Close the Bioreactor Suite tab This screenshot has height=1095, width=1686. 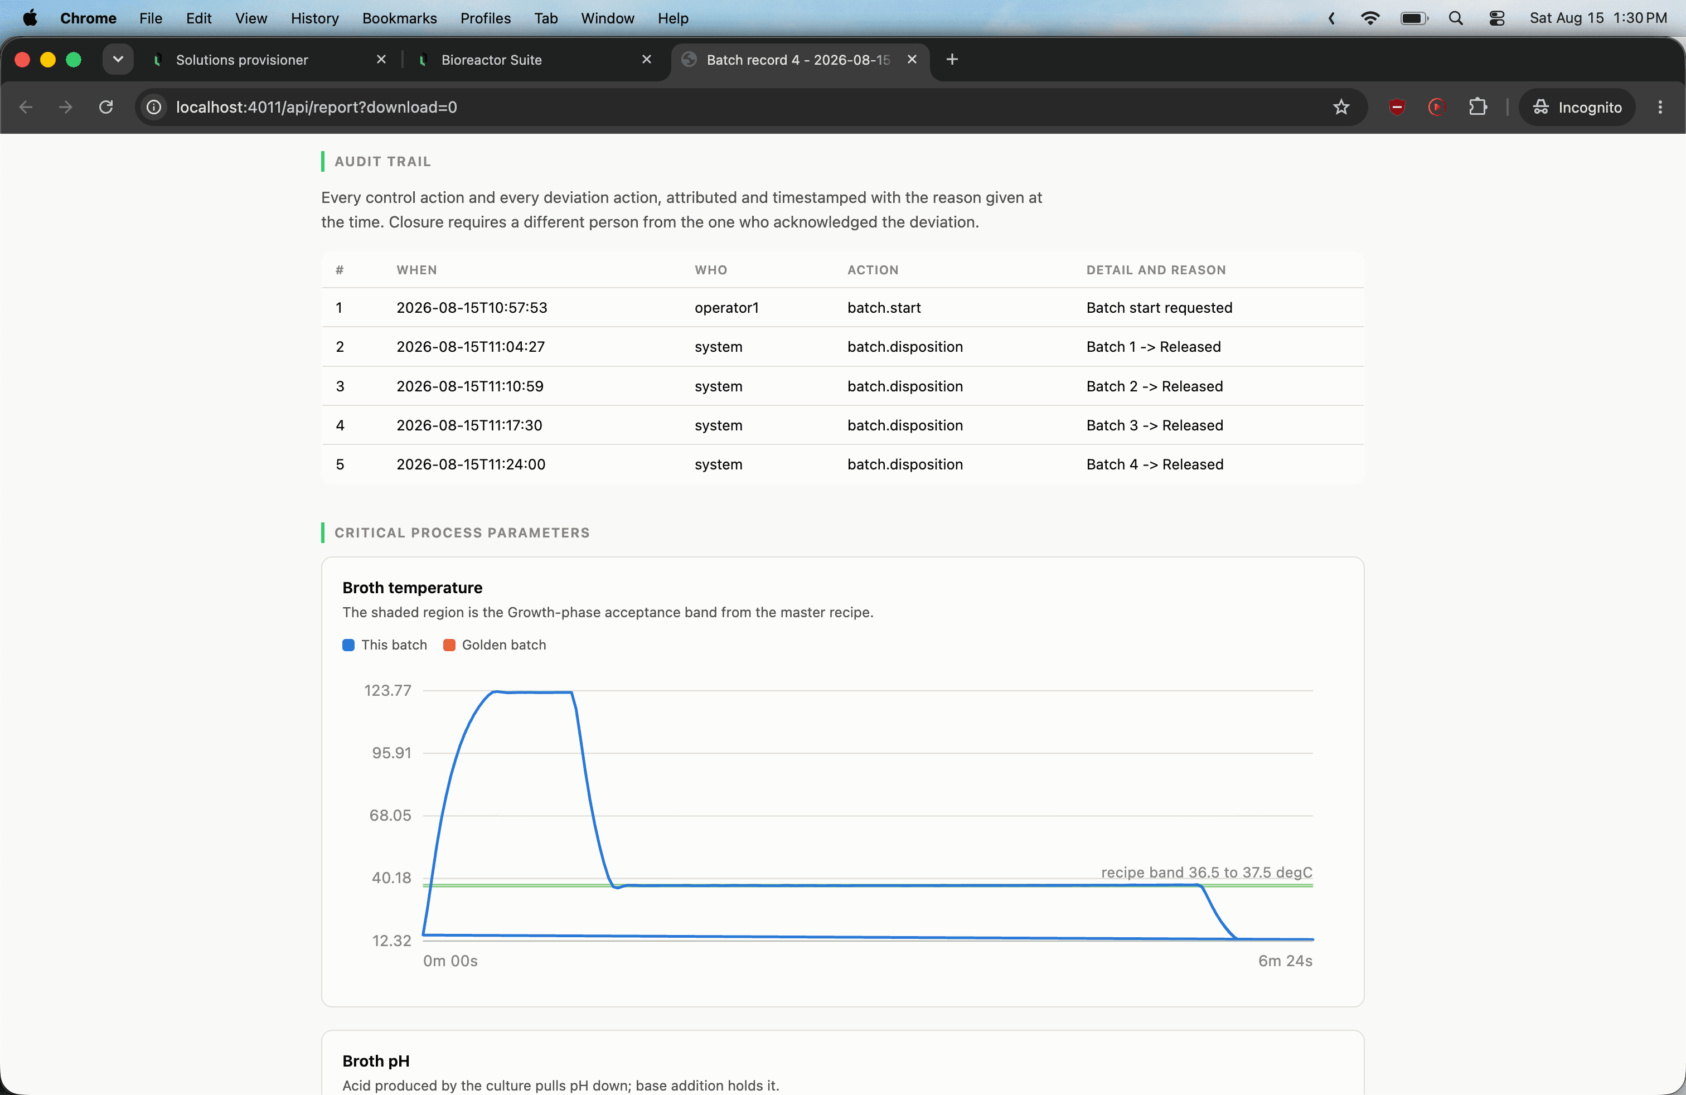pyautogui.click(x=647, y=60)
